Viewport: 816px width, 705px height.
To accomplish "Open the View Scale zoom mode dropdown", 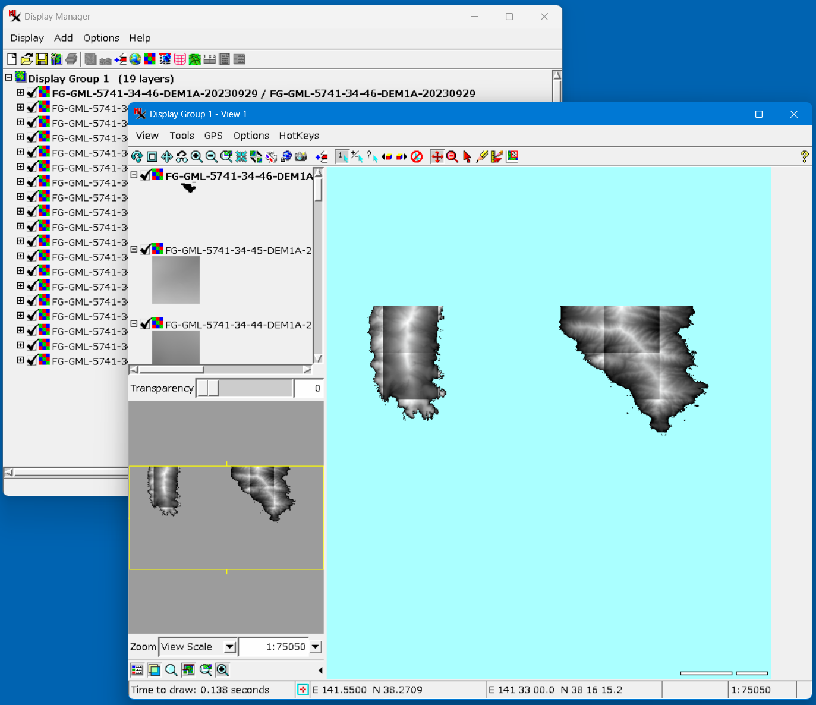I will (230, 647).
